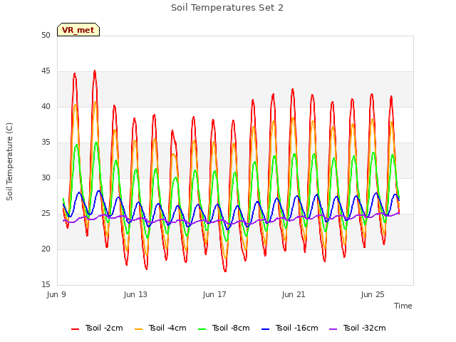Image resolution: width=456 pixels, height=342 pixels.
Task: Click the Jun 21 x-axis tick label
Action: tap(294, 294)
